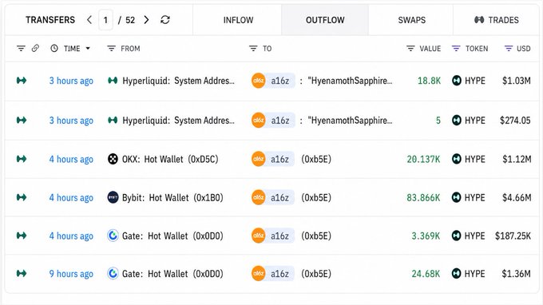Edit the page number field
Viewport: 543px width, 305px height.
pyautogui.click(x=105, y=20)
